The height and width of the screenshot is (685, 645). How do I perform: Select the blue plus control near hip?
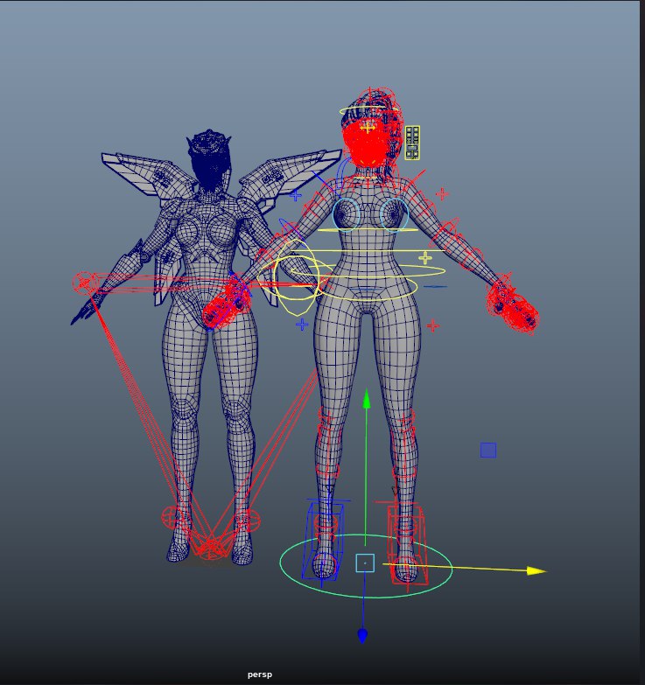[302, 325]
